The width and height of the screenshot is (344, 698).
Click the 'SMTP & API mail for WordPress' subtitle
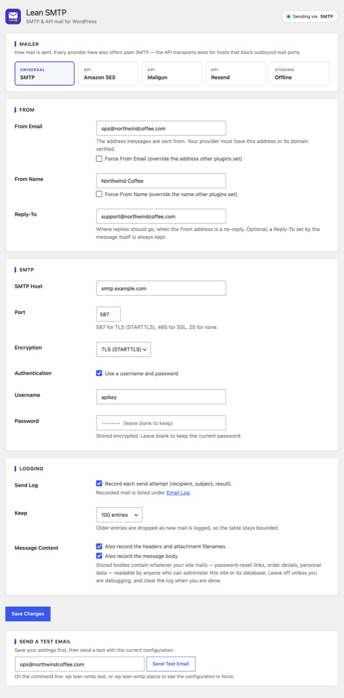coord(62,22)
